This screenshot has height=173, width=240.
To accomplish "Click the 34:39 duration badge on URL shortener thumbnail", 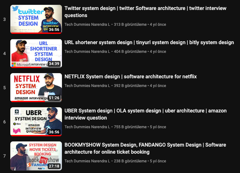I will tap(54, 63).
